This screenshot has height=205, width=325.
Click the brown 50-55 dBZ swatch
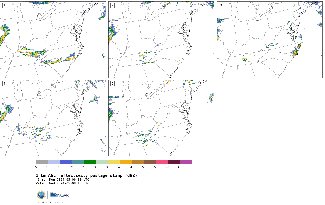[x=150, y=162]
